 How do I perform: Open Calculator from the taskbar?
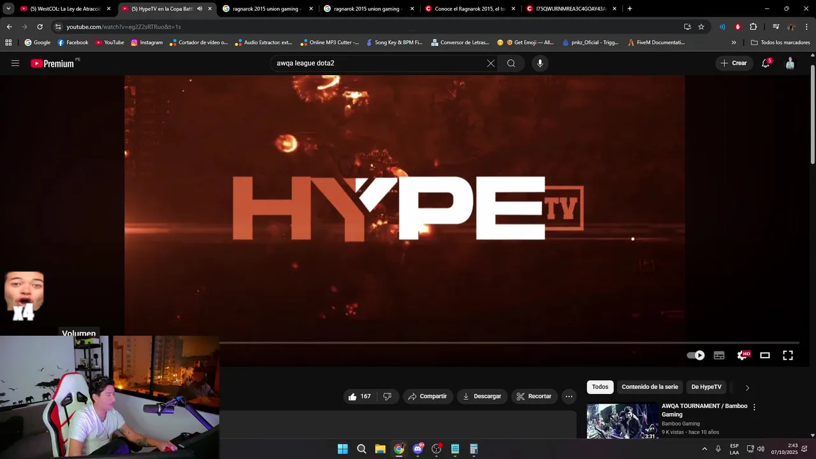[x=474, y=449]
